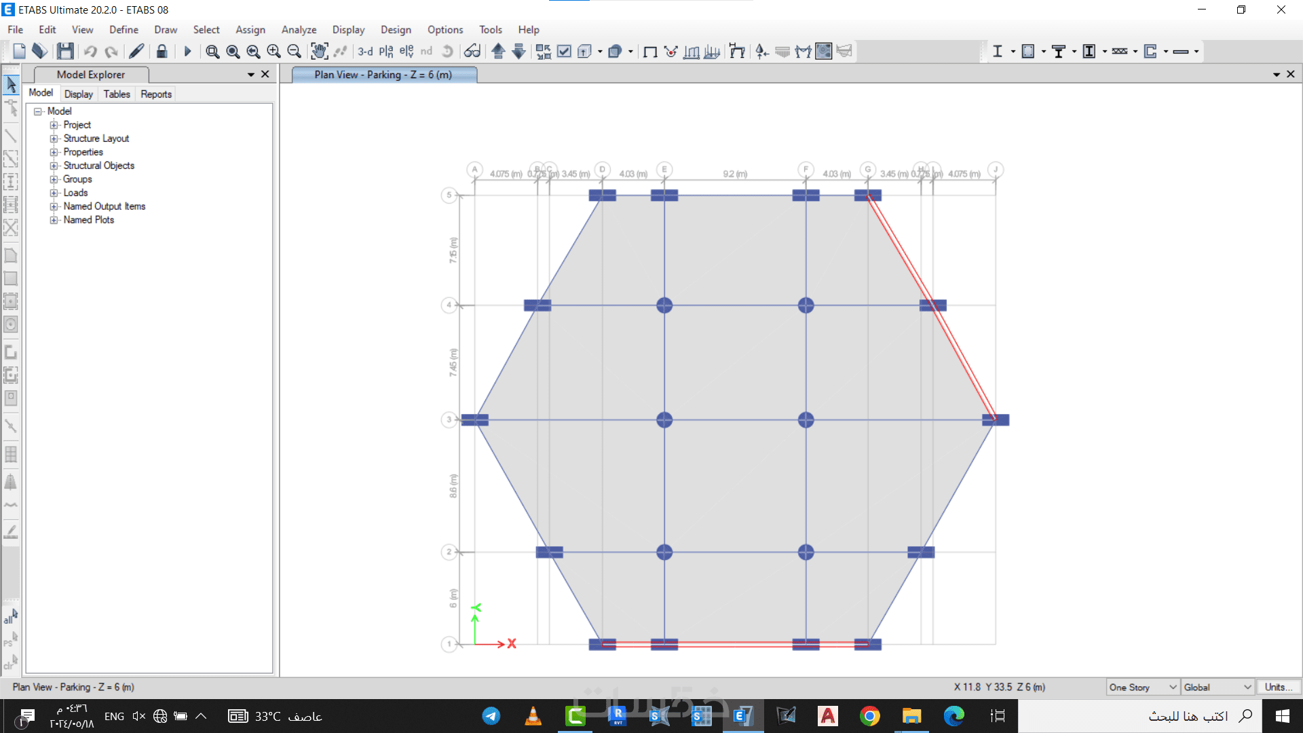Select the Pan hand tool
The height and width of the screenshot is (733, 1303).
click(319, 51)
